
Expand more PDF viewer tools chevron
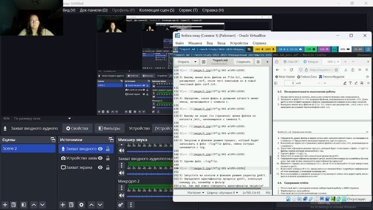(x=368, y=83)
